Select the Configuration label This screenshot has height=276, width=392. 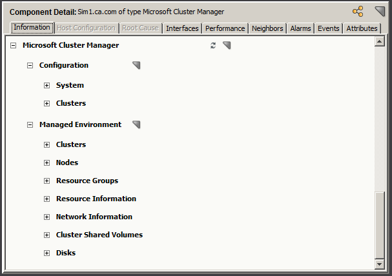coord(64,65)
